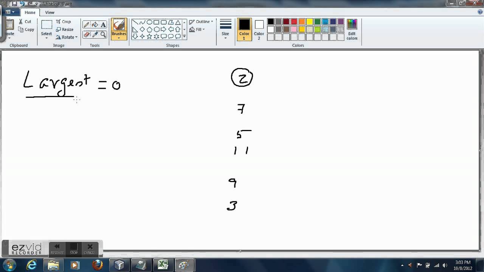Switch to the View ribbon tab
Image resolution: width=484 pixels, height=272 pixels.
[50, 12]
